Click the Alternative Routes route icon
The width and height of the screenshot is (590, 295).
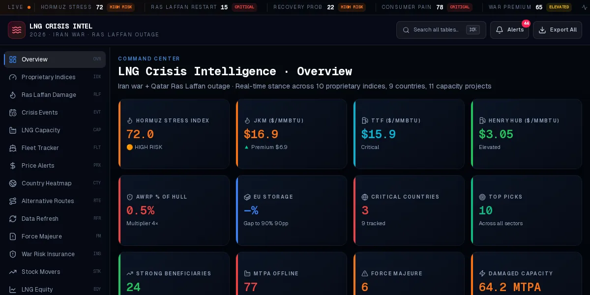click(13, 201)
